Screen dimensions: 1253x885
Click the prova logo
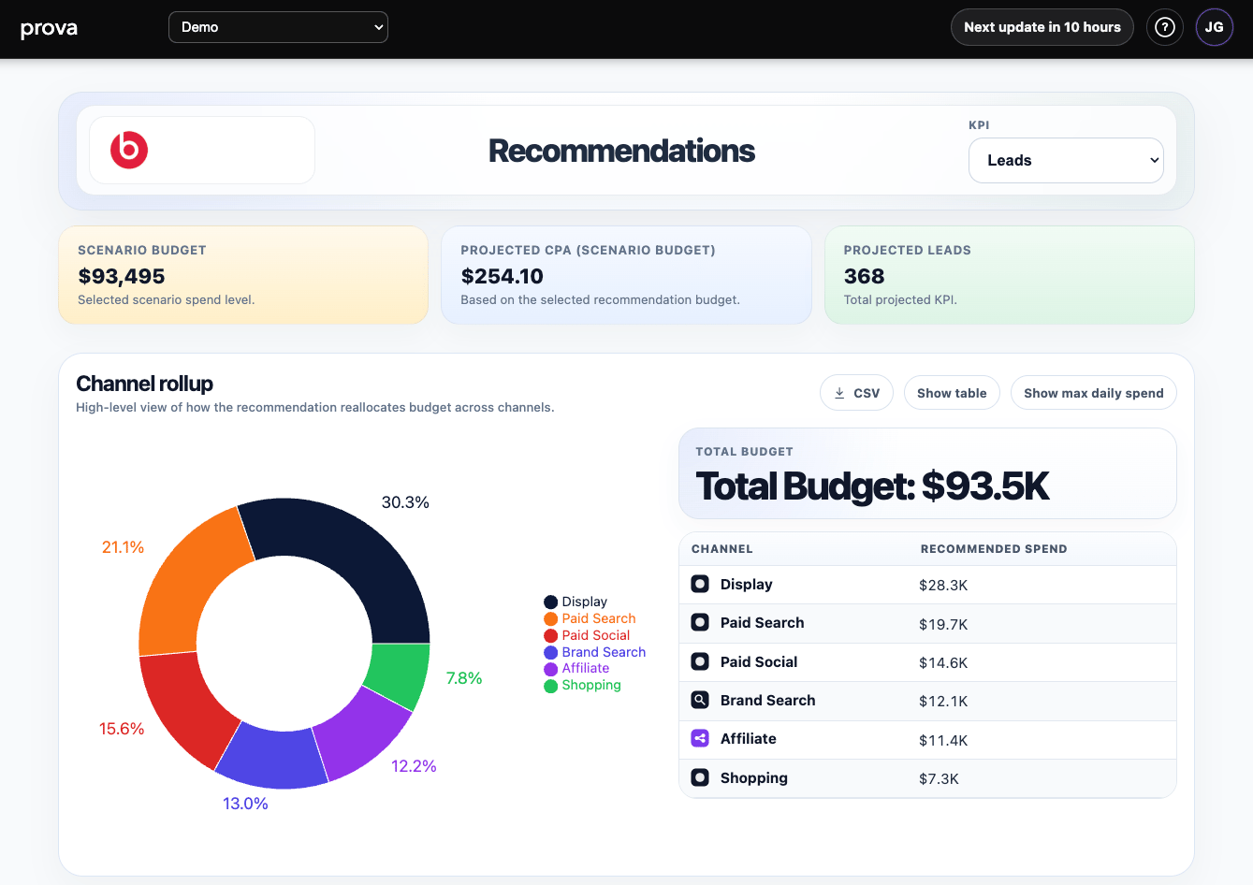[x=49, y=28]
